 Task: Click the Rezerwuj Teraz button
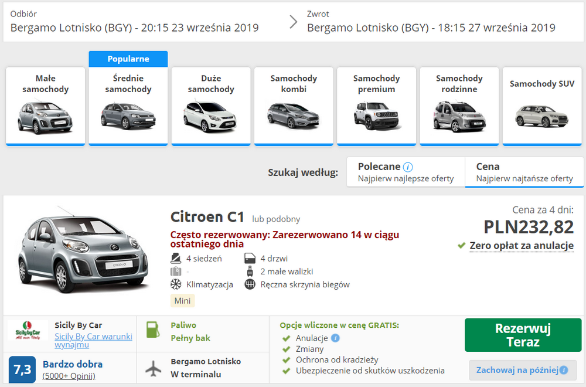pyautogui.click(x=523, y=335)
